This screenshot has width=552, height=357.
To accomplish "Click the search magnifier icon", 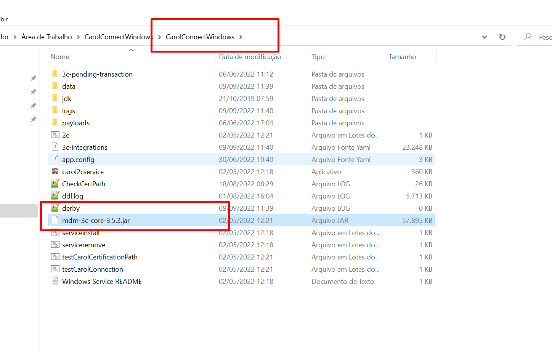I will pos(528,37).
